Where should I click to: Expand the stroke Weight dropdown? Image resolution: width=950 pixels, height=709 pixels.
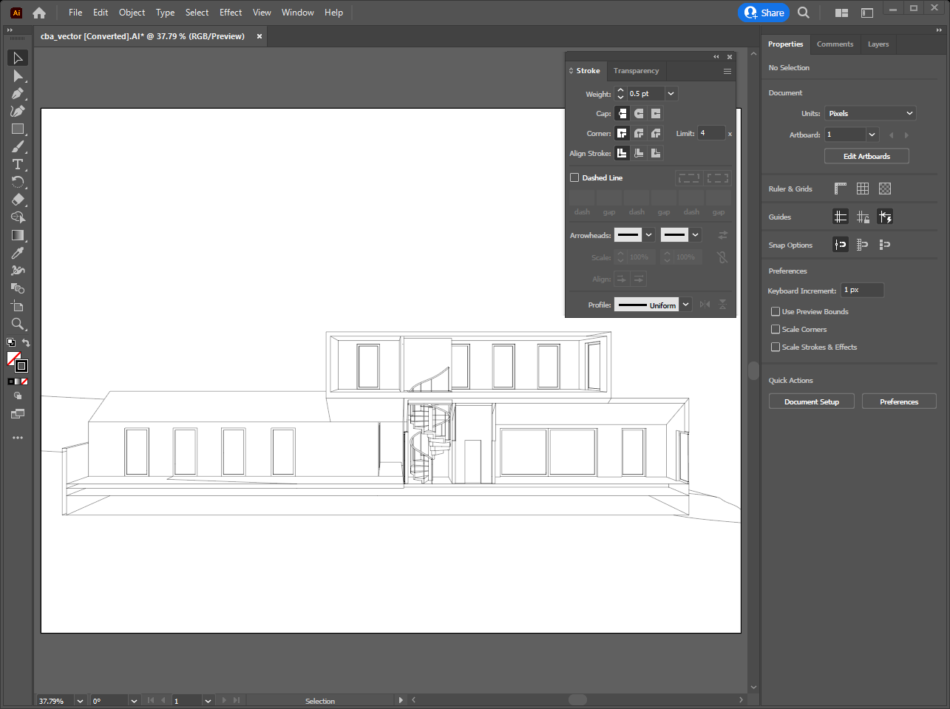[x=671, y=94]
